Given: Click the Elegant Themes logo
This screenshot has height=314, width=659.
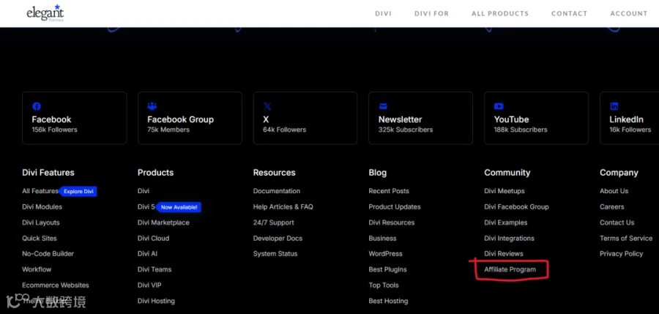Looking at the screenshot, I should point(45,13).
